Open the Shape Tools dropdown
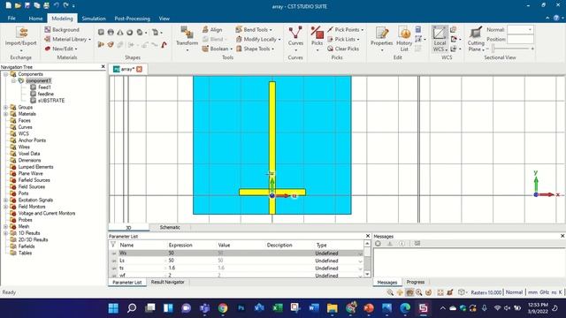Image resolution: width=566 pixels, height=318 pixels. pyautogui.click(x=256, y=49)
